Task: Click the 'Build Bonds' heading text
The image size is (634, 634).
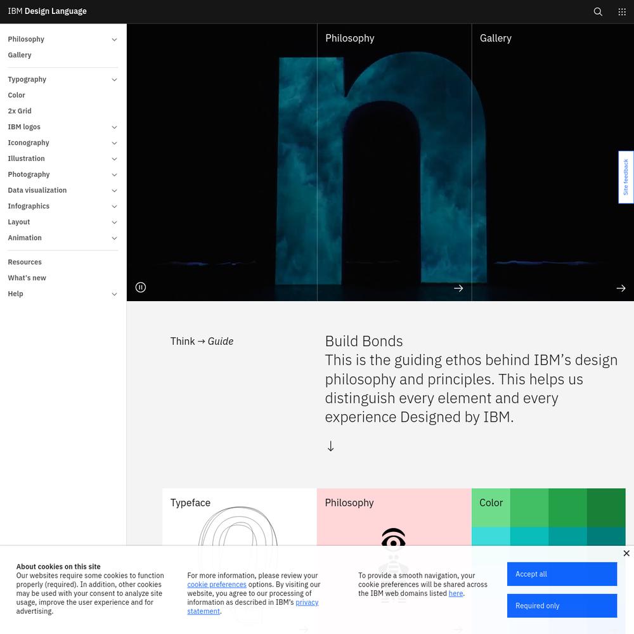Action: tap(364, 341)
